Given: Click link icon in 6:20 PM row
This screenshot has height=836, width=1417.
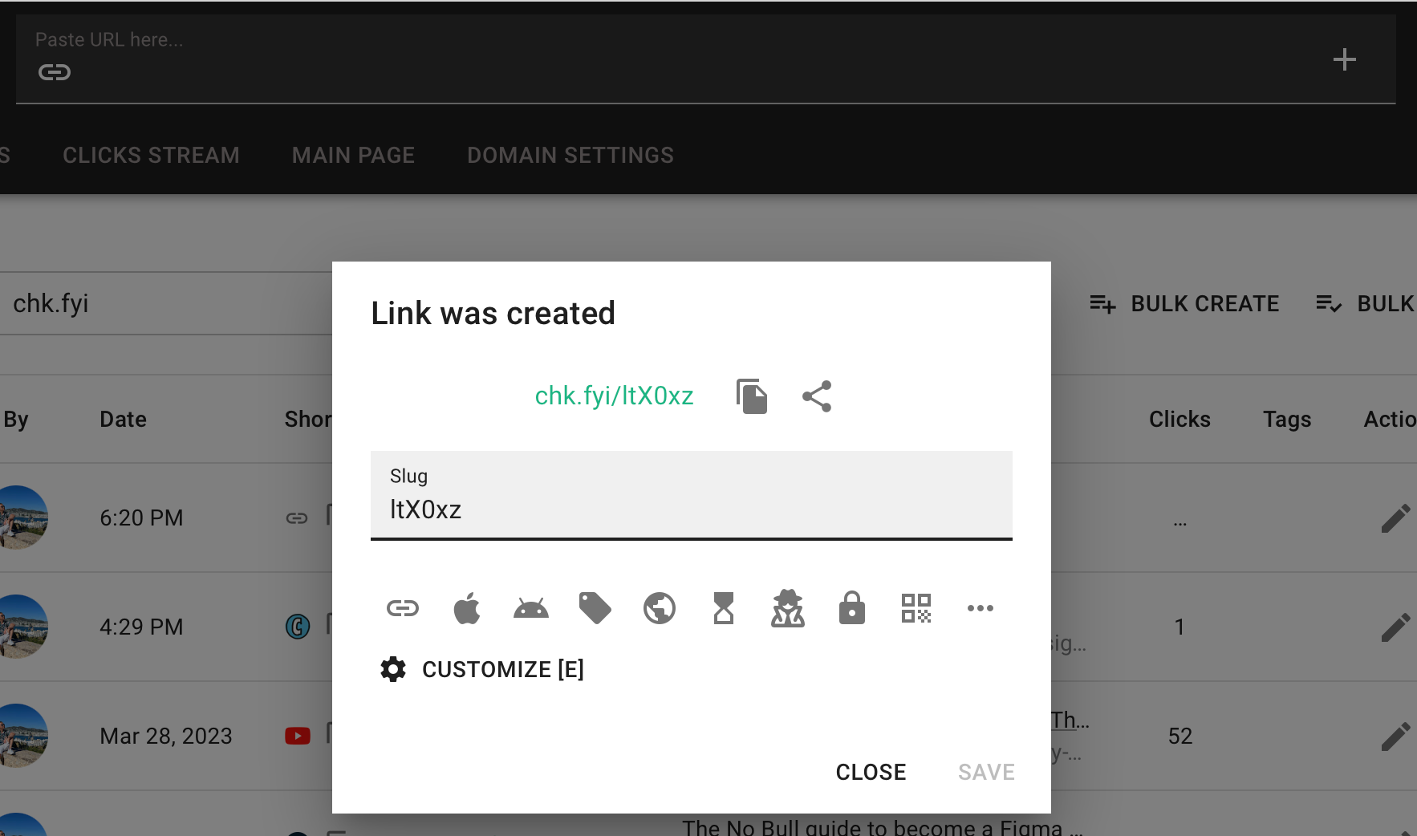Looking at the screenshot, I should point(297,518).
